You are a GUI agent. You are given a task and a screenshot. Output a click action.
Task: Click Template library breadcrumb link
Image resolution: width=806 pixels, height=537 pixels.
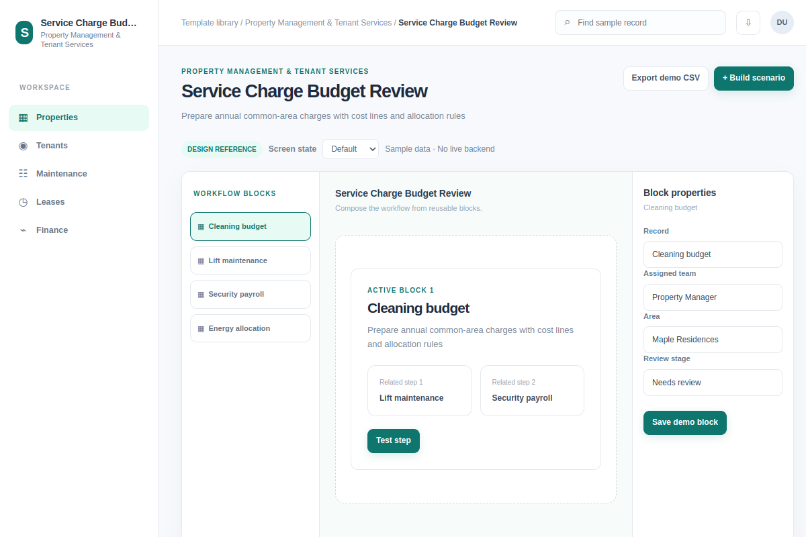click(210, 23)
